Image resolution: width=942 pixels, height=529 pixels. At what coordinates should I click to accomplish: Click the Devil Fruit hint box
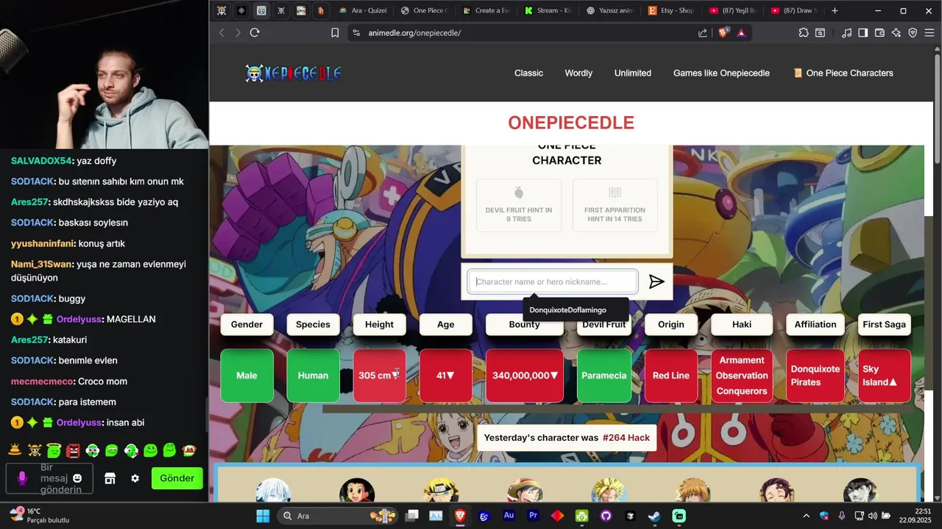coord(519,205)
